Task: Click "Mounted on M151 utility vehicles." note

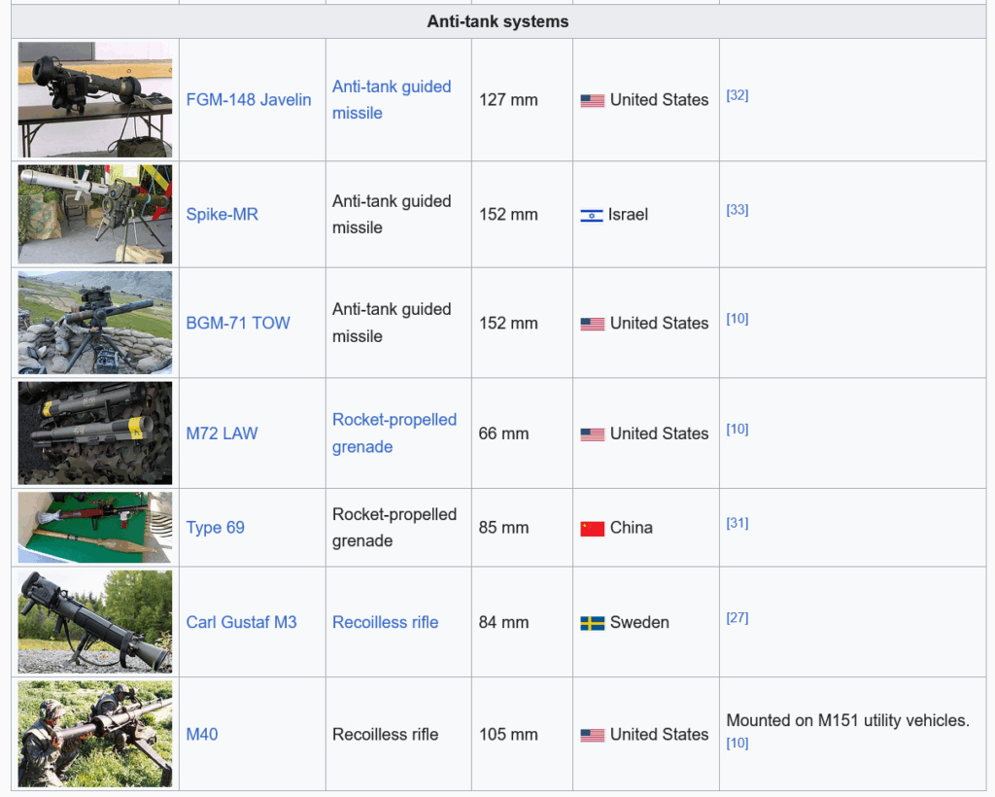Action: (x=847, y=720)
